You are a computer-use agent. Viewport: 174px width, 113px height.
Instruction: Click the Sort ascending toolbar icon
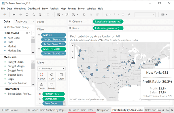point(91,14)
